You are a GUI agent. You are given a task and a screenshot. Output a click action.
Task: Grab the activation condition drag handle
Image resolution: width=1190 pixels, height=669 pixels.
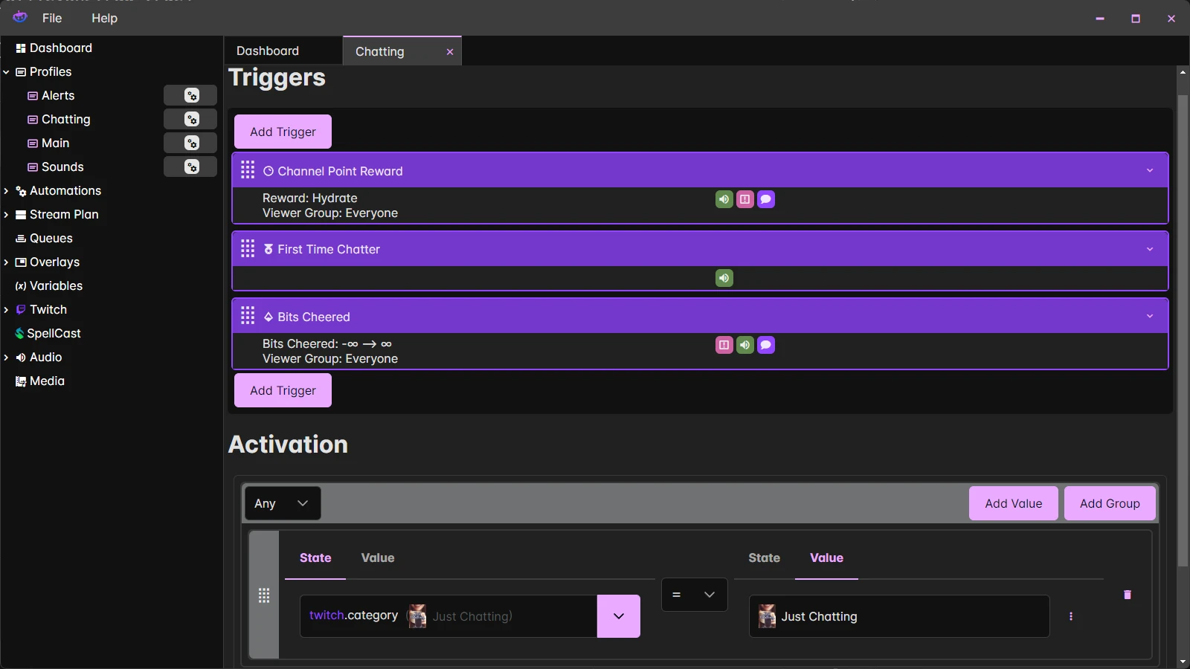(264, 595)
